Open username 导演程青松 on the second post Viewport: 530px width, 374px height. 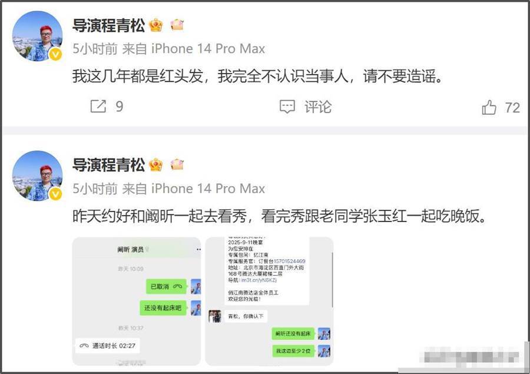[108, 165]
